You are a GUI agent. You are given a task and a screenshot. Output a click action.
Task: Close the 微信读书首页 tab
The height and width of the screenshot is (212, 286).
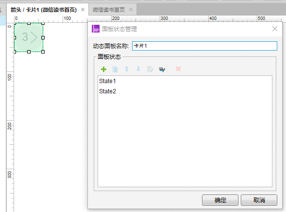[131, 10]
